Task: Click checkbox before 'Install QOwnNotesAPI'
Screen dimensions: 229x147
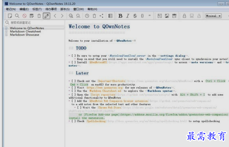Action: pos(73,62)
